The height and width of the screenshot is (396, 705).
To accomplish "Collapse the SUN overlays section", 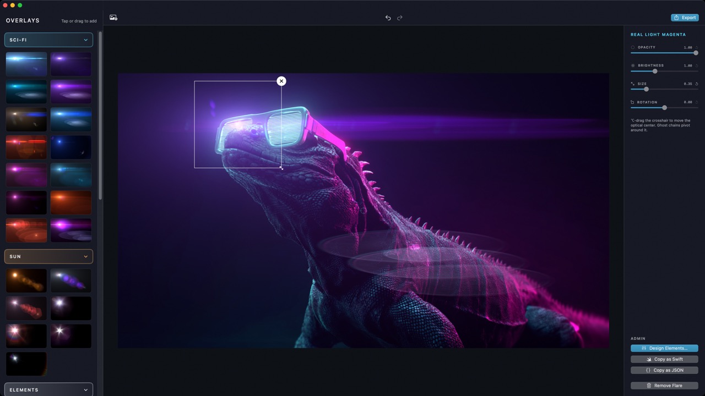I will click(48, 256).
